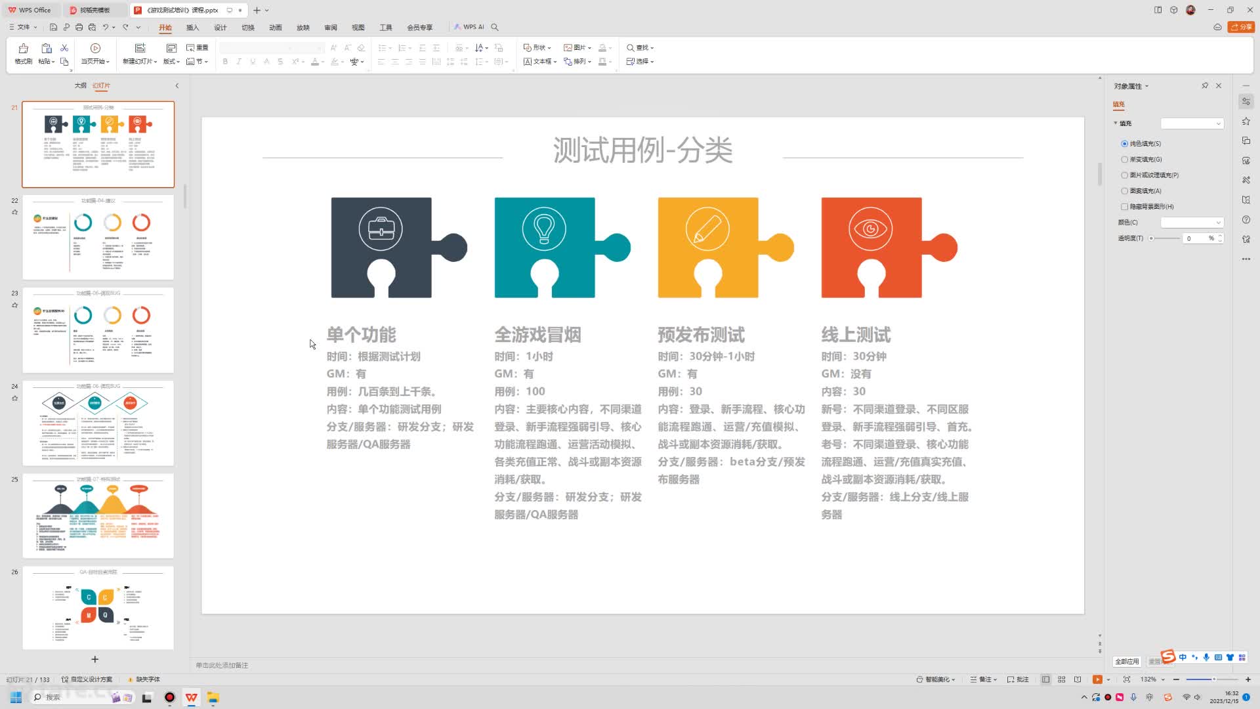Switch to slide sorter grid view icon

tap(1061, 679)
